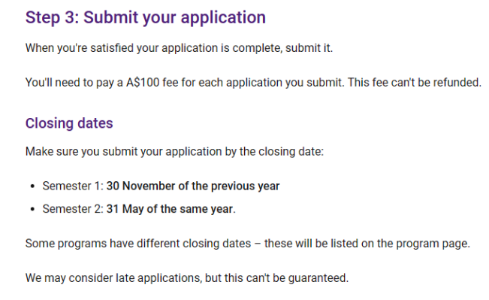This screenshot has width=489, height=300.
Task: Click bold "31 May of the same year"
Action: [170, 209]
